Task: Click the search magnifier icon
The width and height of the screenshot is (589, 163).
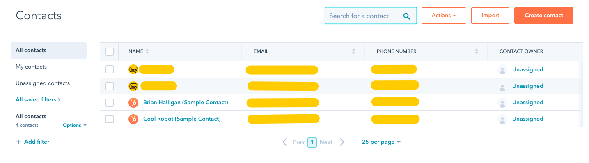Action: click(x=406, y=16)
